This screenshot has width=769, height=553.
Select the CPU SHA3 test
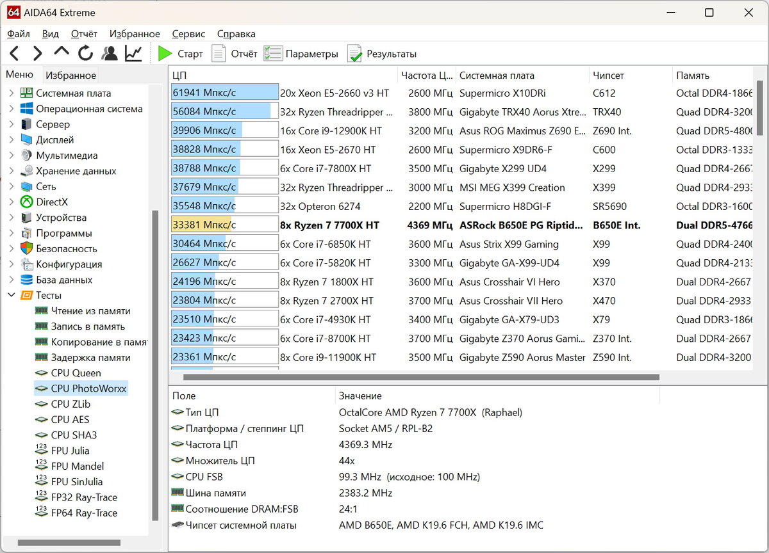point(66,435)
